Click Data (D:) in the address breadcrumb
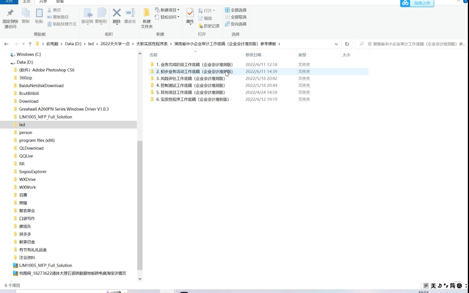This screenshot has height=293, width=469. tap(73, 44)
